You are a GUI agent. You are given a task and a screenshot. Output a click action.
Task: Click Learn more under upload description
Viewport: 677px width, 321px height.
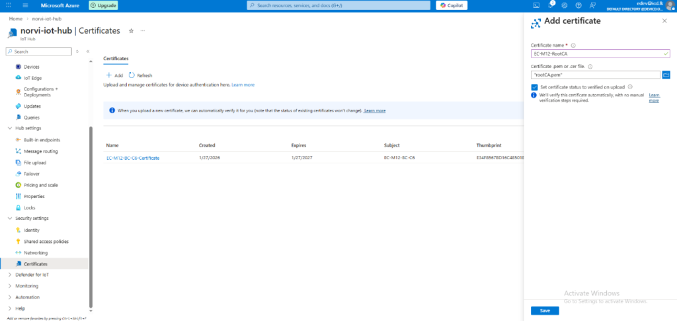click(243, 85)
